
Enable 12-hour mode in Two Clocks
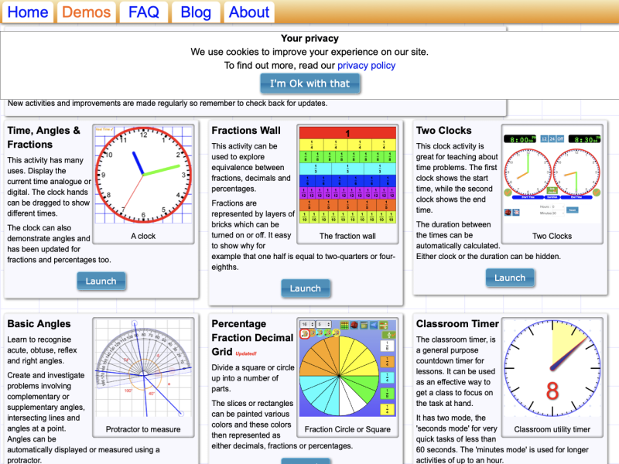(x=543, y=138)
